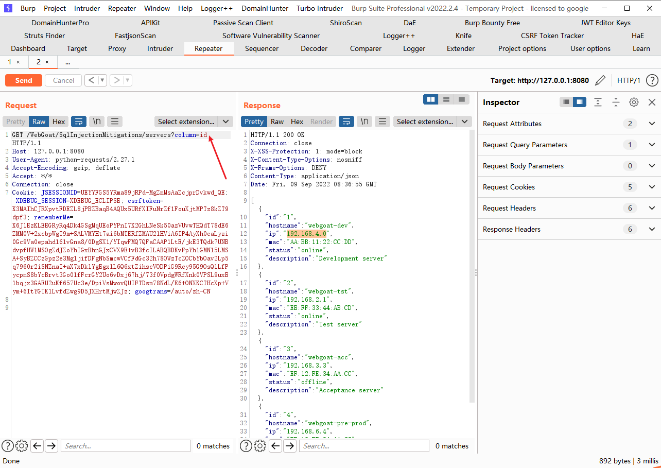Go back in request history arrow
This screenshot has height=468, width=661.
[92, 80]
